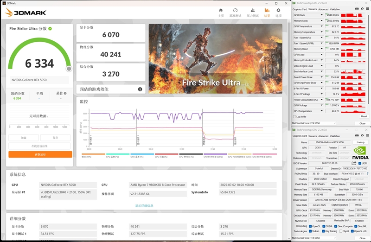Go to the 3DMark home (主页) icon
Image resolution: width=371 pixels, height=242 pixels.
[221, 10]
